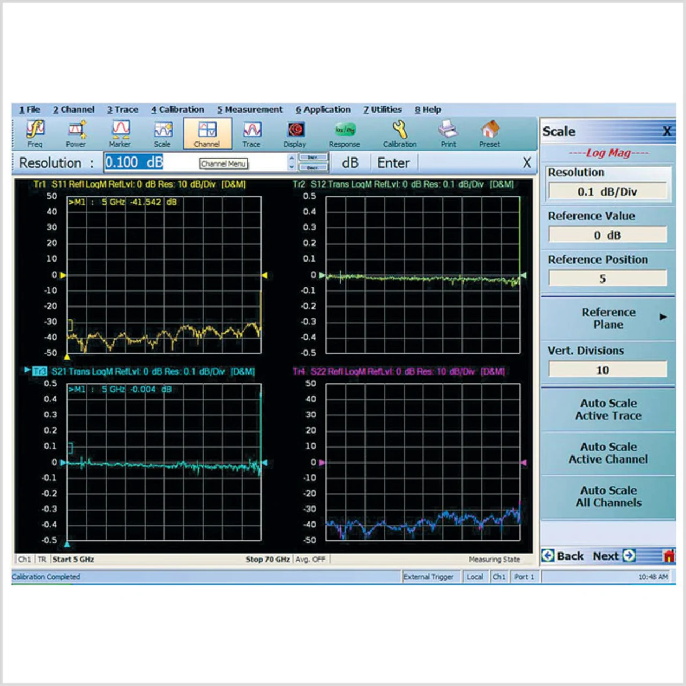Open the Calibration wrench icon

[x=400, y=133]
